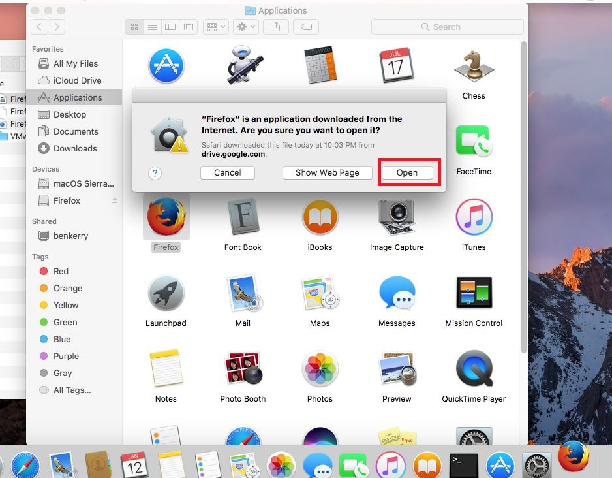Screen dimensions: 612x478
Task: Switch Finder to list view
Action: tap(153, 27)
